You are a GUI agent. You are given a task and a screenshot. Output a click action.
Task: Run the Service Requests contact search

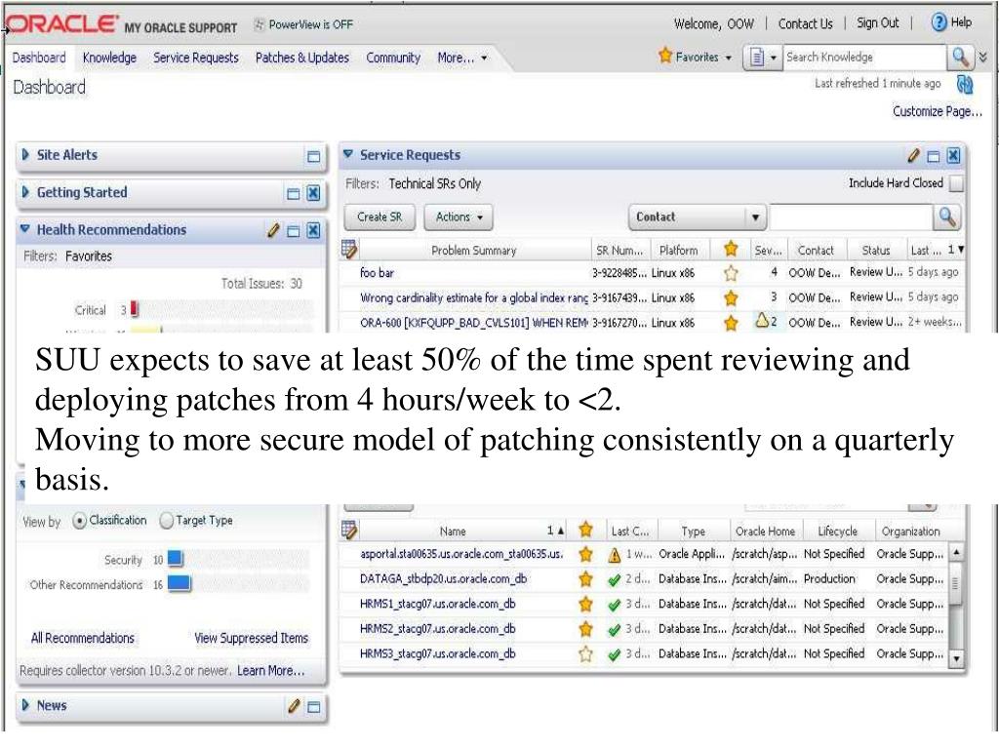coord(947,217)
